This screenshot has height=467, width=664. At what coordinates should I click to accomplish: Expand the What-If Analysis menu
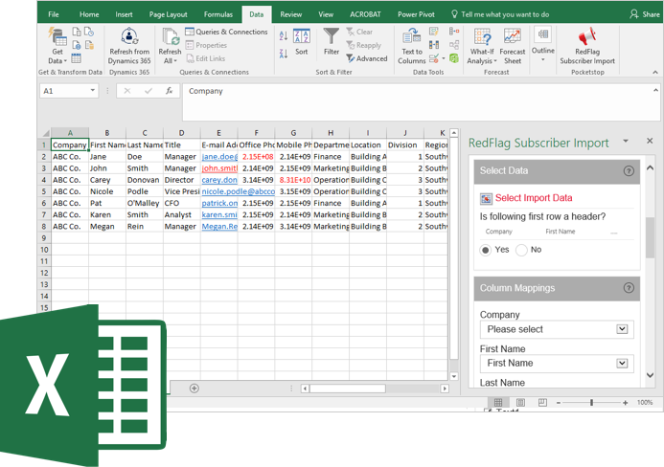(481, 44)
